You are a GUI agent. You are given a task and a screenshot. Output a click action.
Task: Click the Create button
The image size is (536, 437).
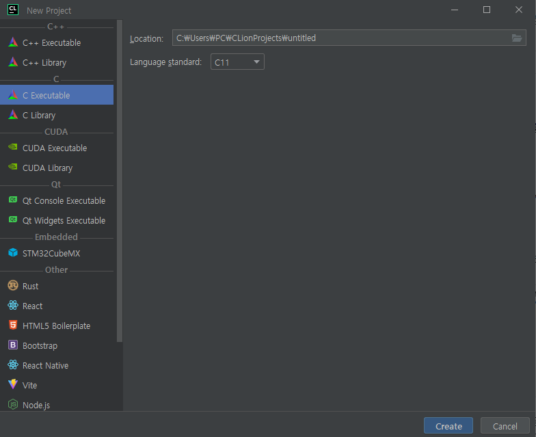coord(448,425)
